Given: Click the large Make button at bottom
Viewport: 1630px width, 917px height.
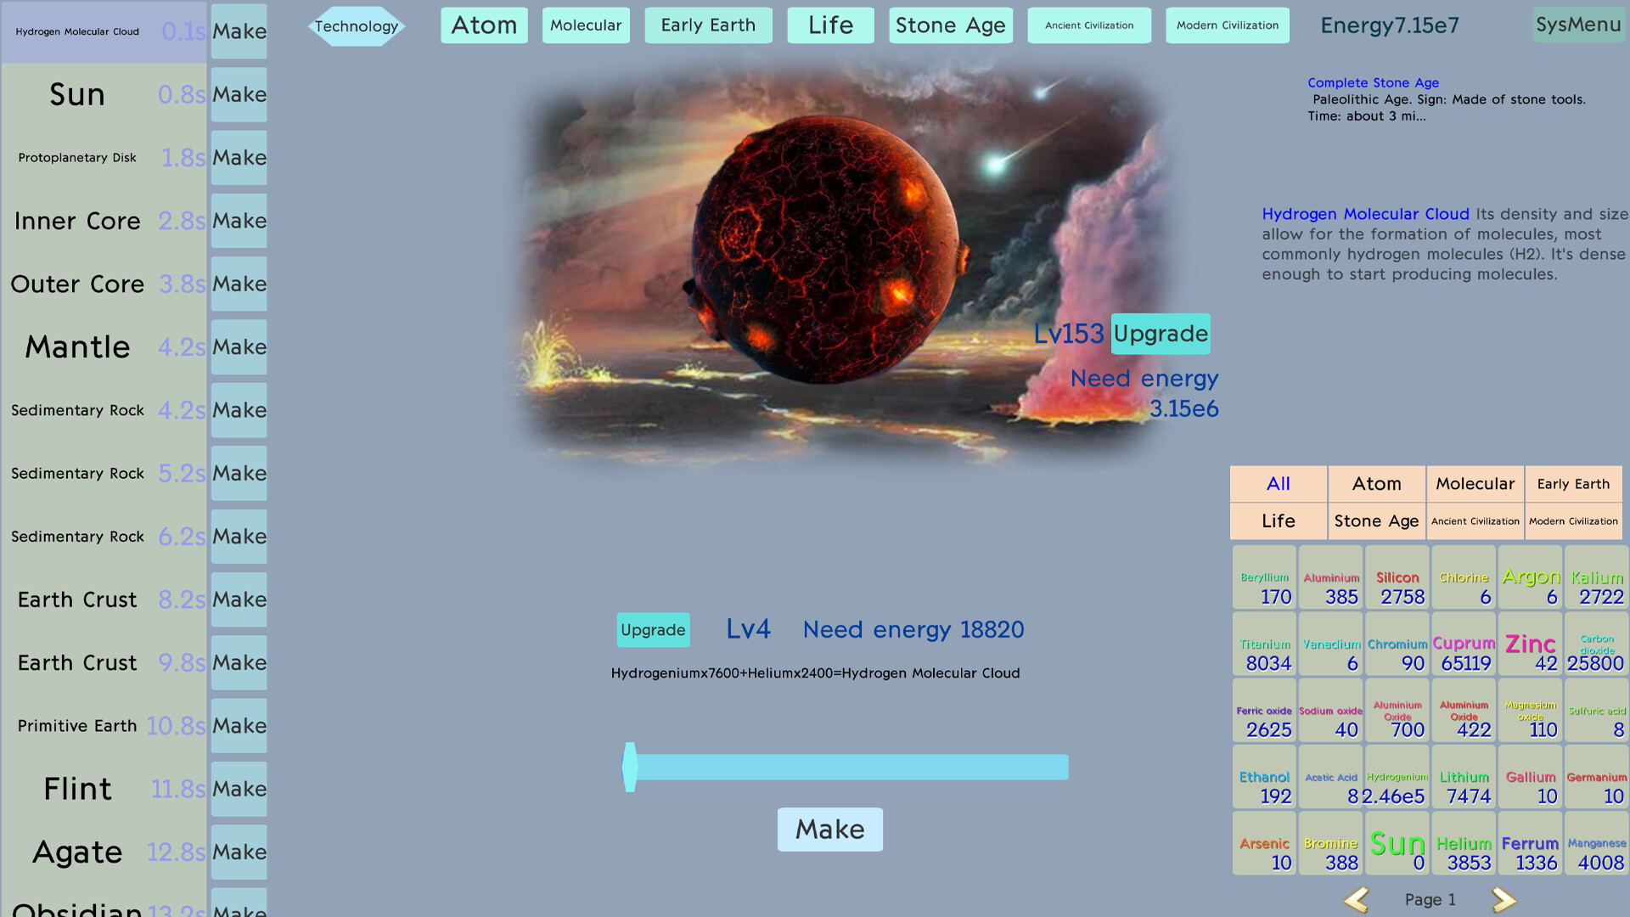Looking at the screenshot, I should (x=829, y=830).
